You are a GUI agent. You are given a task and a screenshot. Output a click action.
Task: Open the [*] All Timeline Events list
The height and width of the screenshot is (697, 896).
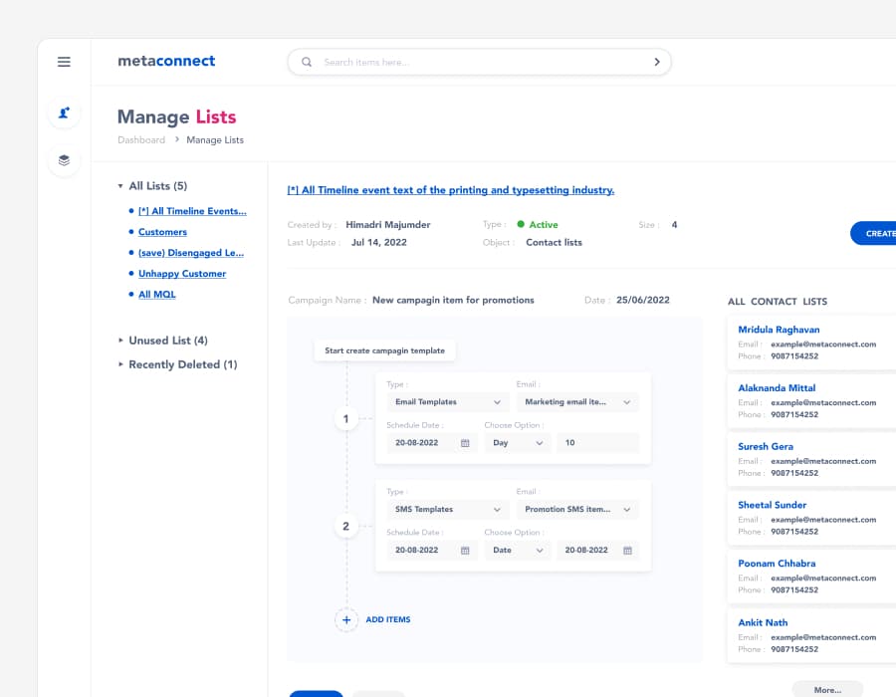coord(192,211)
